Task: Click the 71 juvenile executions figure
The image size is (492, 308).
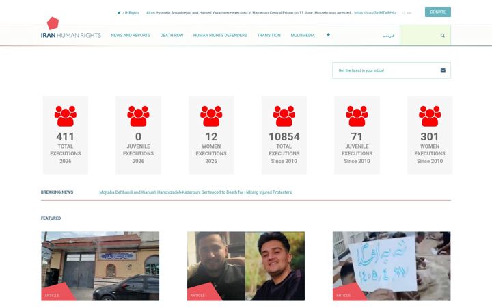Action: click(357, 137)
